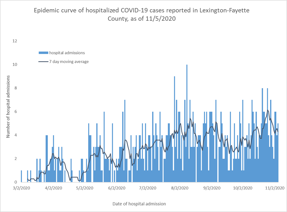This screenshot has width=287, height=212.
Task: Click the first bar at far left of chart
Action: [21, 176]
